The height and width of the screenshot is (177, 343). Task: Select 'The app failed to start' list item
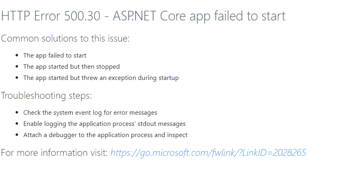coord(55,56)
